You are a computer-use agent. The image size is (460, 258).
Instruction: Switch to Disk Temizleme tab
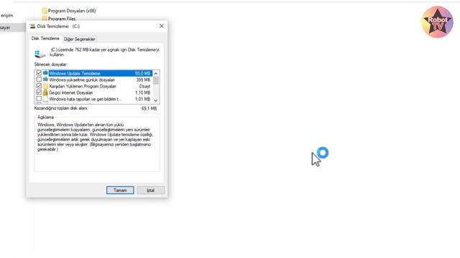[45, 39]
